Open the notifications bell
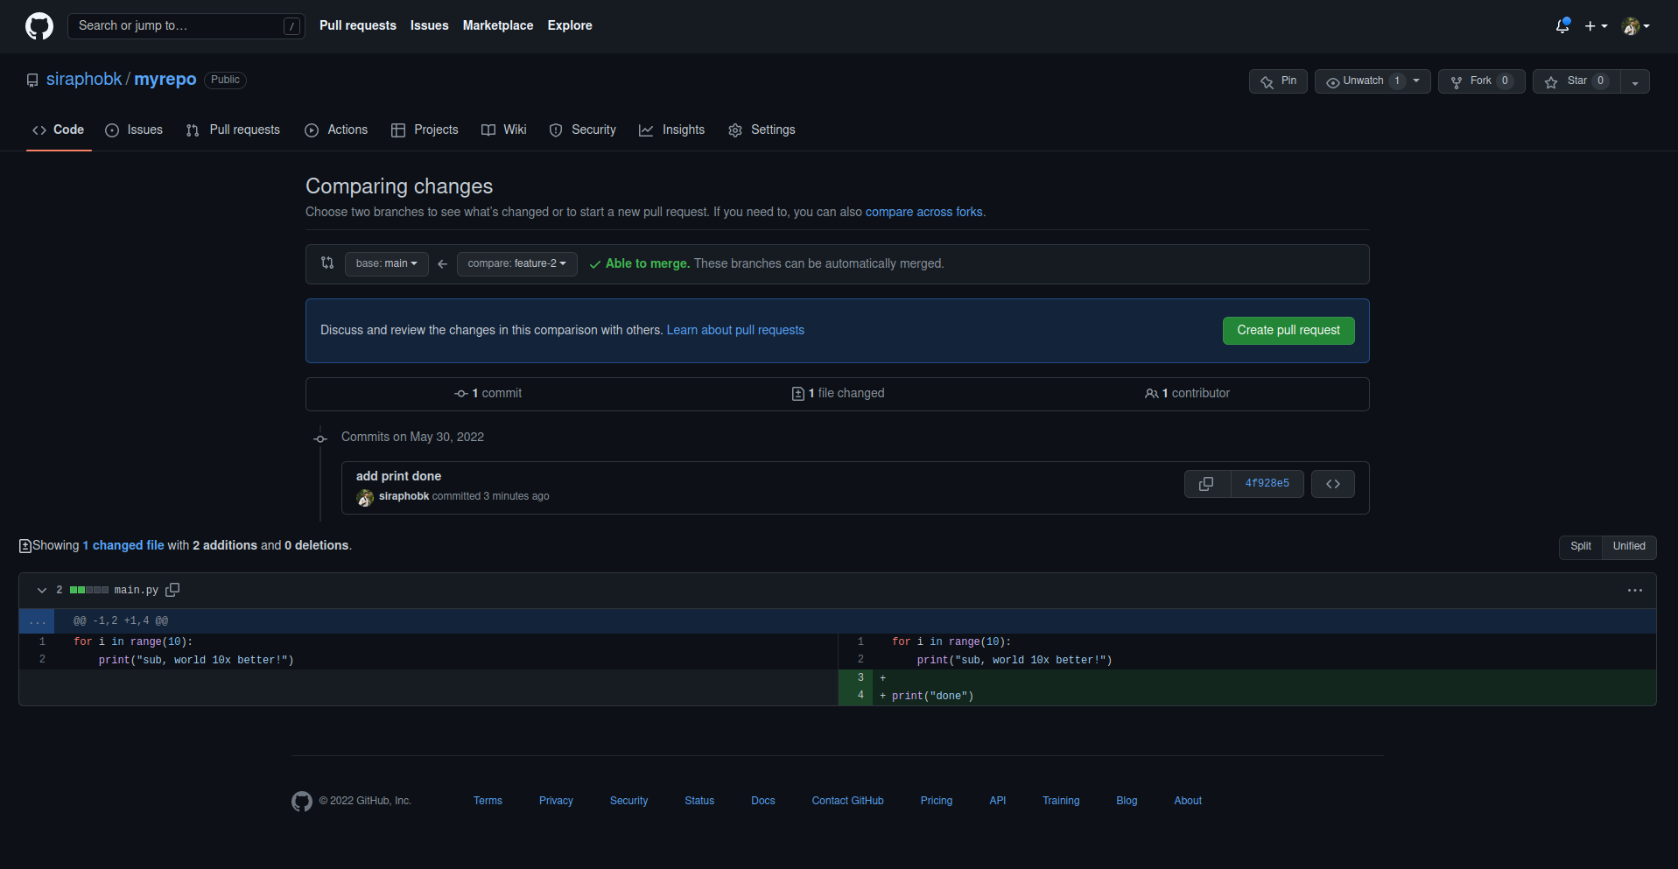The image size is (1678, 869). 1562,26
